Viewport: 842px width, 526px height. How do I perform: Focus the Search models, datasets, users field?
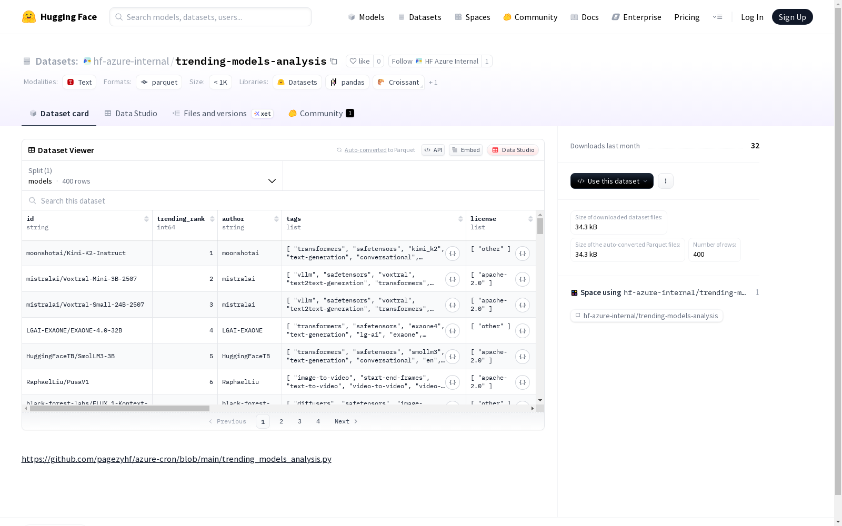click(x=210, y=17)
